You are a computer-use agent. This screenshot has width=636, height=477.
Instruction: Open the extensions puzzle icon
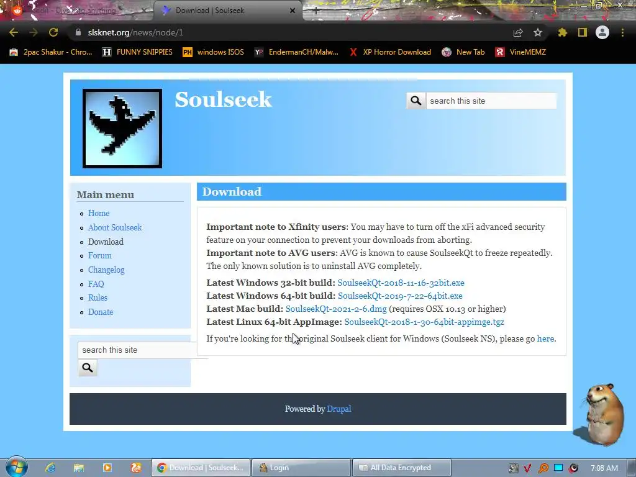coord(563,32)
